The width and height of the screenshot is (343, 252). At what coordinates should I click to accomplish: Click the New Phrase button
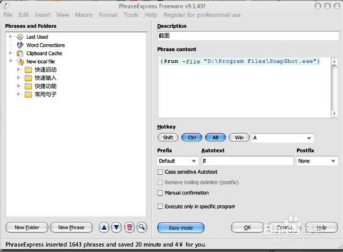[x=71, y=227]
